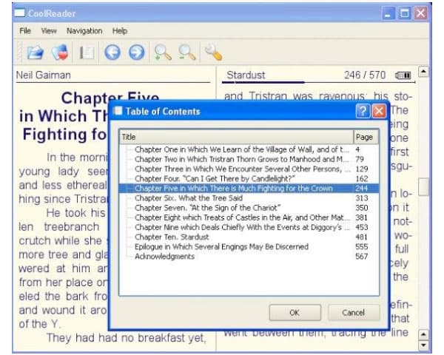
Task: Open the Help menu
Action: click(x=119, y=31)
